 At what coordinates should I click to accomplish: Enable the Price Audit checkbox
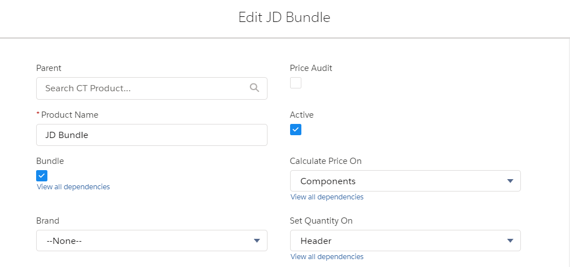(296, 83)
